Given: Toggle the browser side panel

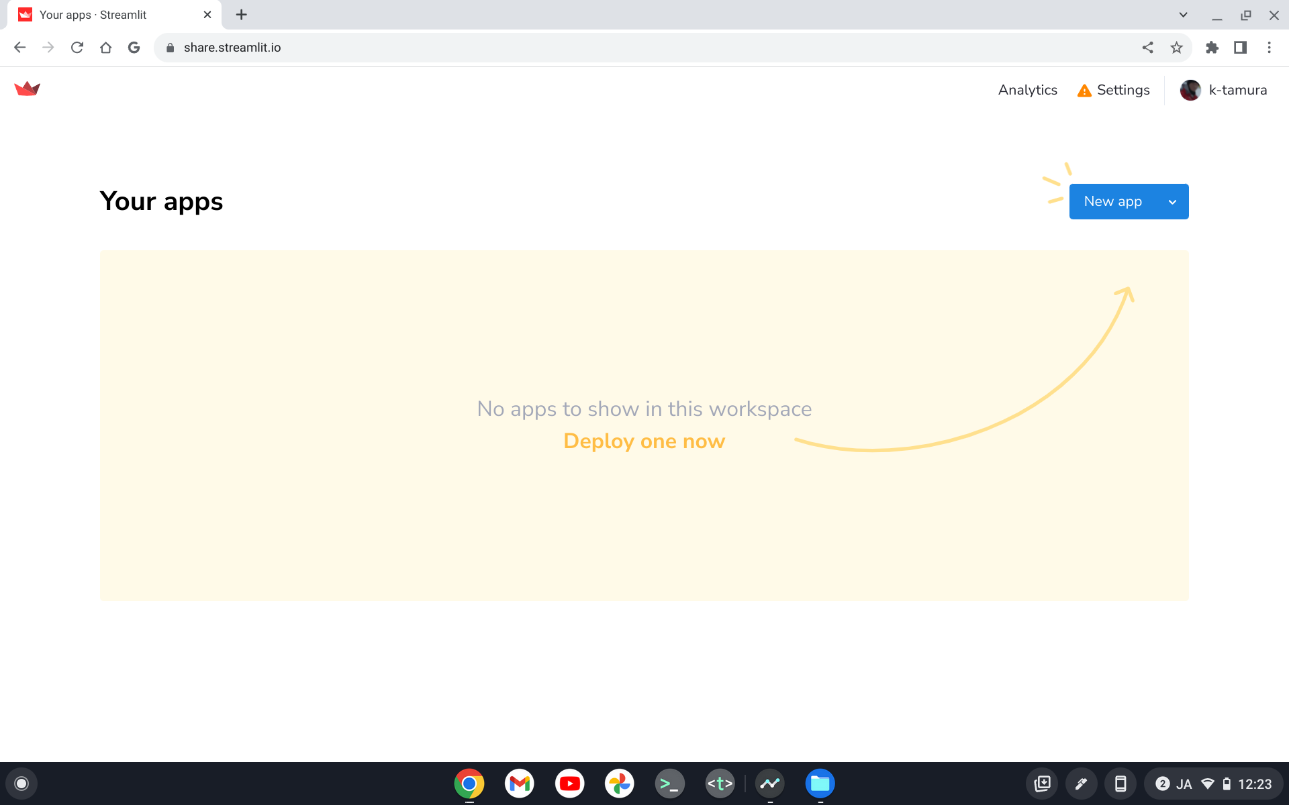Looking at the screenshot, I should (x=1241, y=47).
